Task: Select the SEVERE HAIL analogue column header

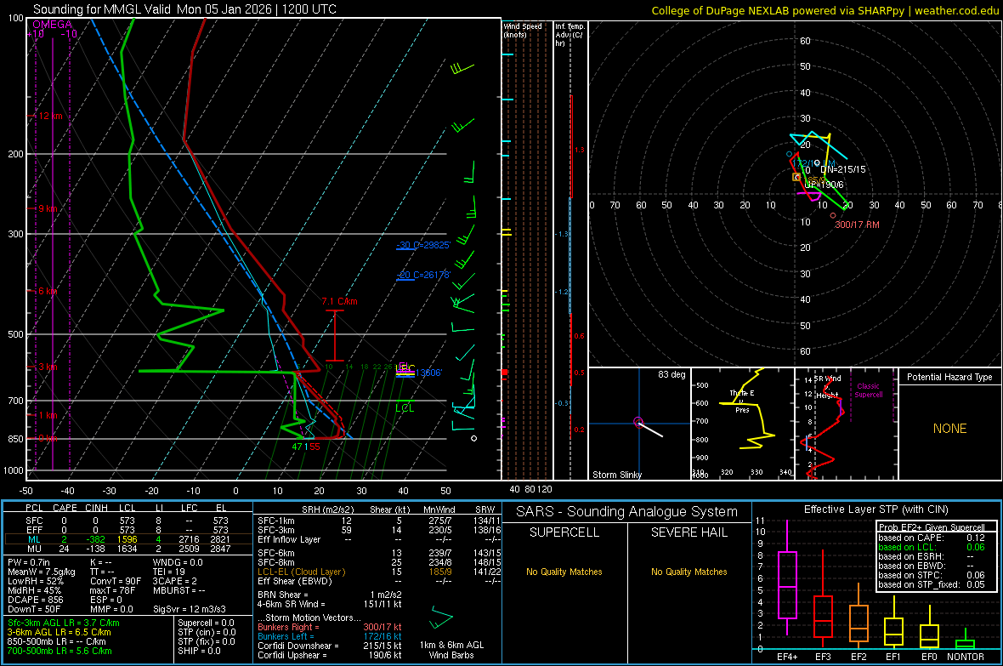Action: (x=688, y=532)
